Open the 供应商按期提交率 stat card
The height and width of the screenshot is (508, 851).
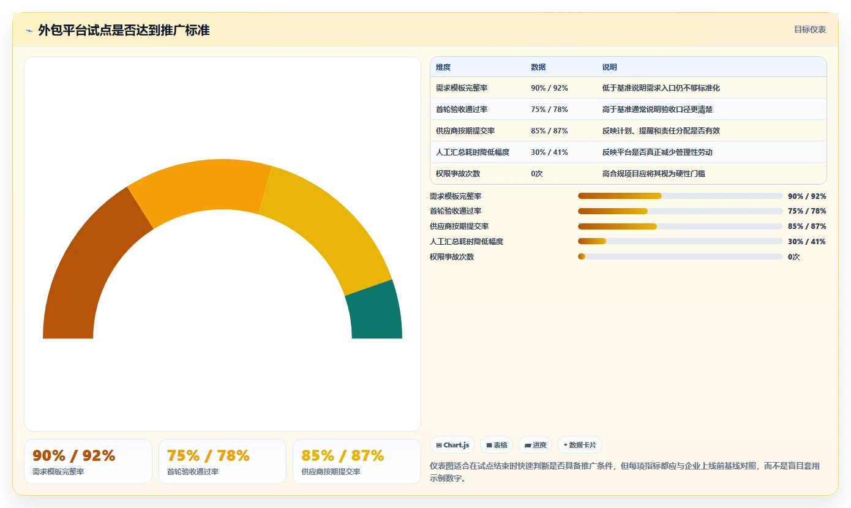[357, 461]
